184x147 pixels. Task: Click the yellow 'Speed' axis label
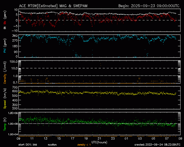pyautogui.click(x=5, y=104)
